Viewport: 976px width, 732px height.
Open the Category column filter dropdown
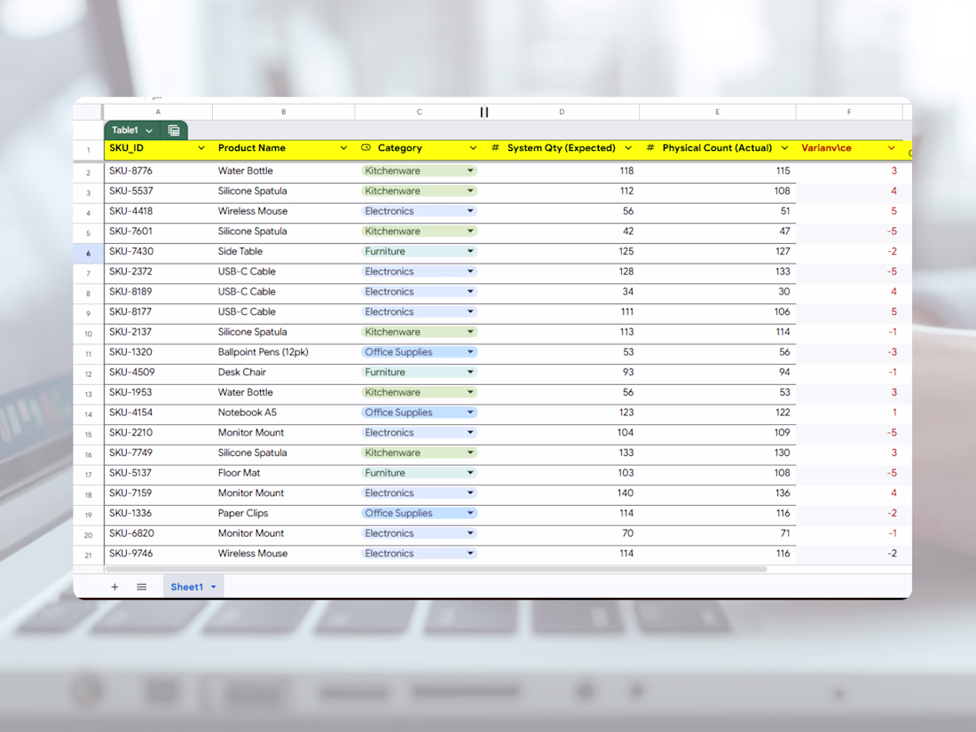pos(473,148)
